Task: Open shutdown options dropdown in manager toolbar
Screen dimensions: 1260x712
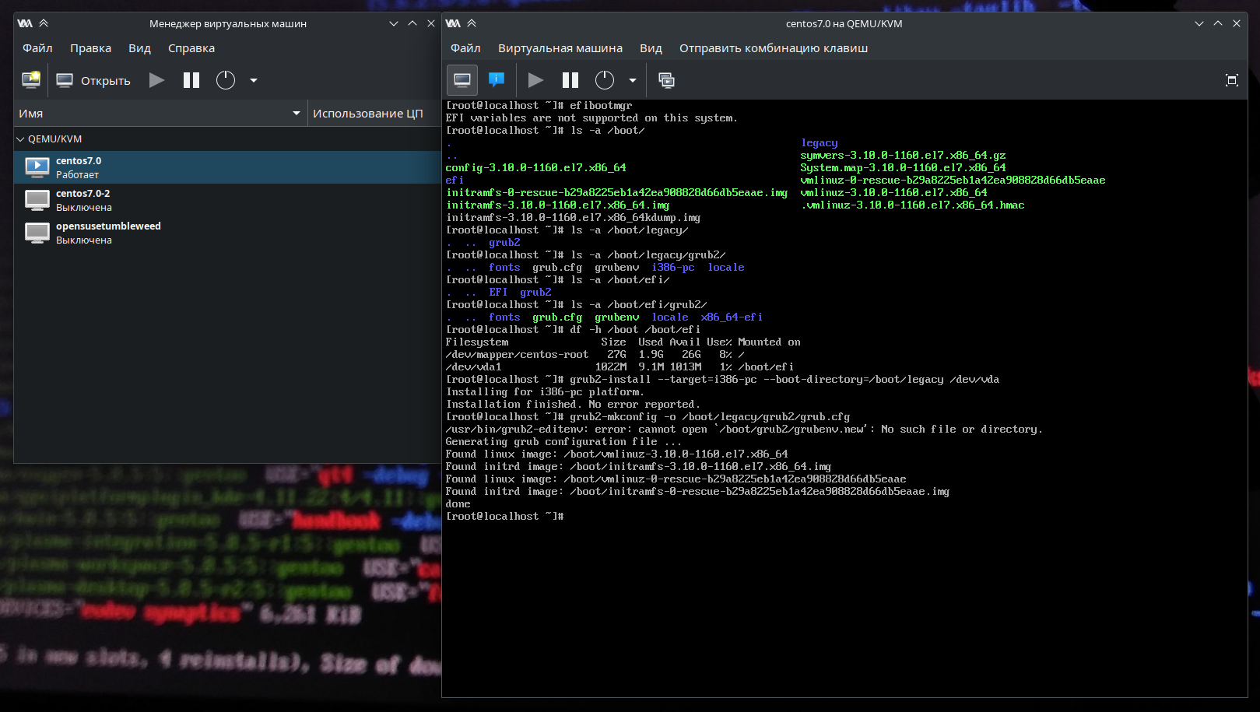Action: [254, 80]
